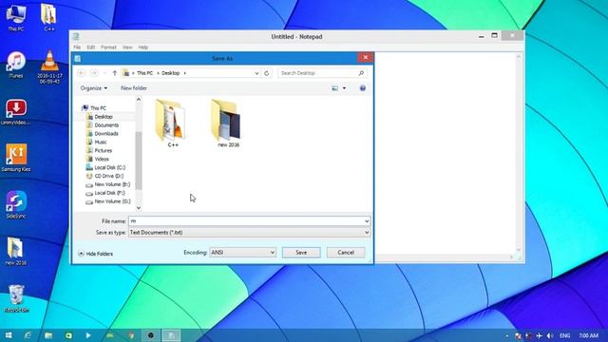608x342 pixels.
Task: Open Notepad Help menu
Action: 143,47
